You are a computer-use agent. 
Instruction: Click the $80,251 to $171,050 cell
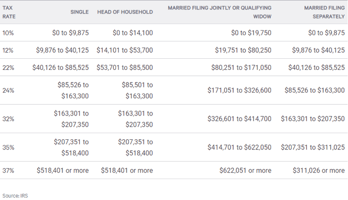241,67
